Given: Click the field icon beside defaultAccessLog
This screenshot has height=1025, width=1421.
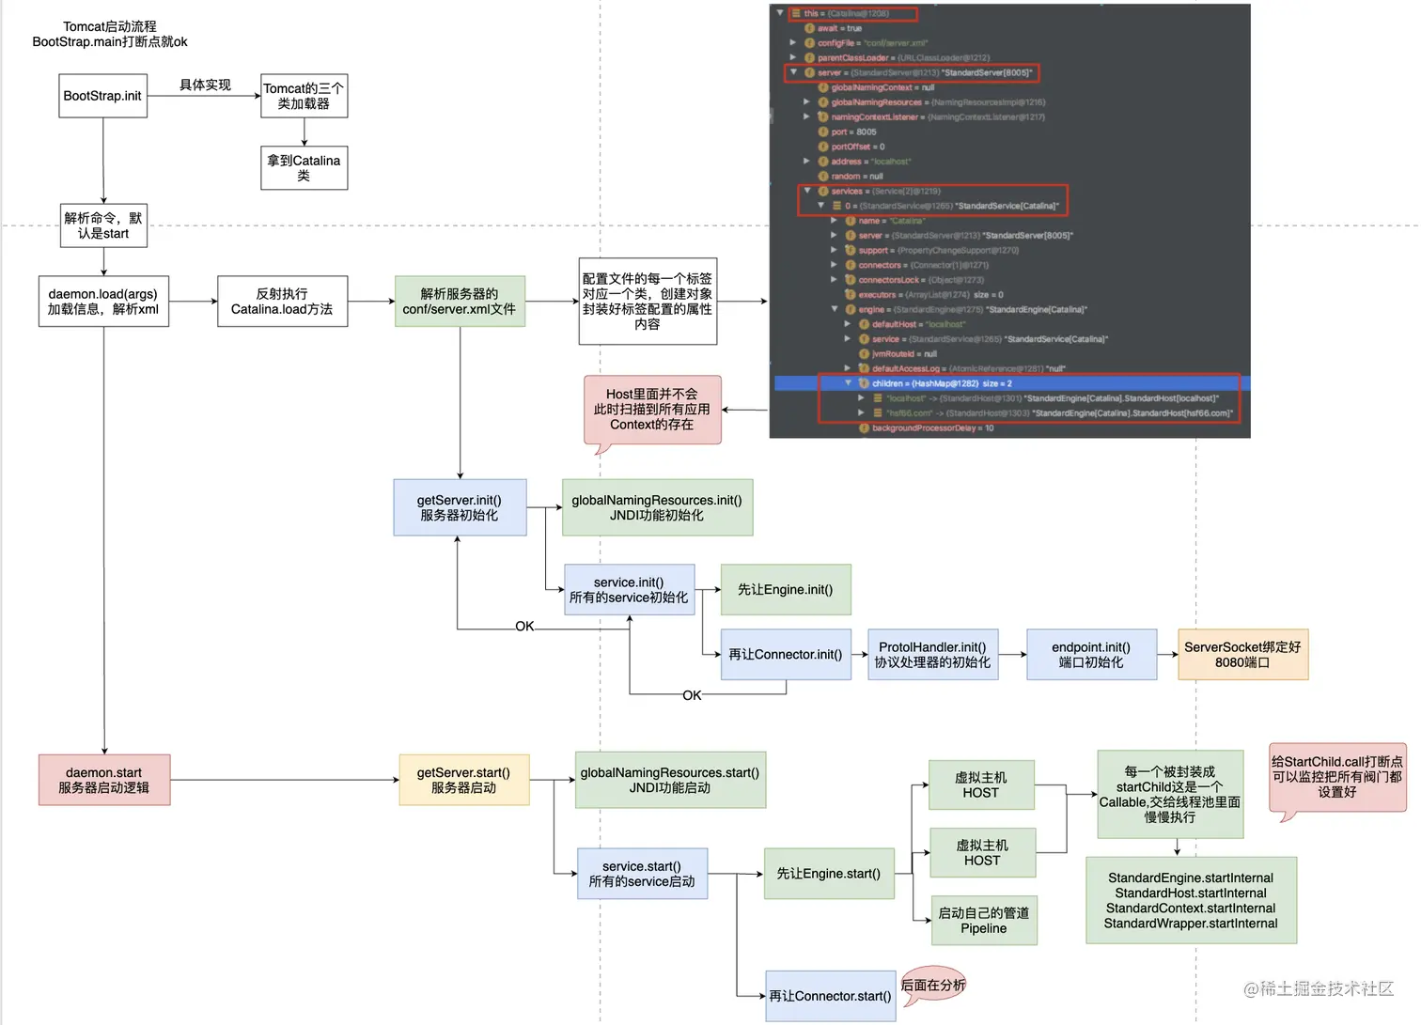Looking at the screenshot, I should click(864, 368).
